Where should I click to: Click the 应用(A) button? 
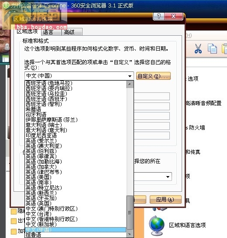(x=165, y=200)
